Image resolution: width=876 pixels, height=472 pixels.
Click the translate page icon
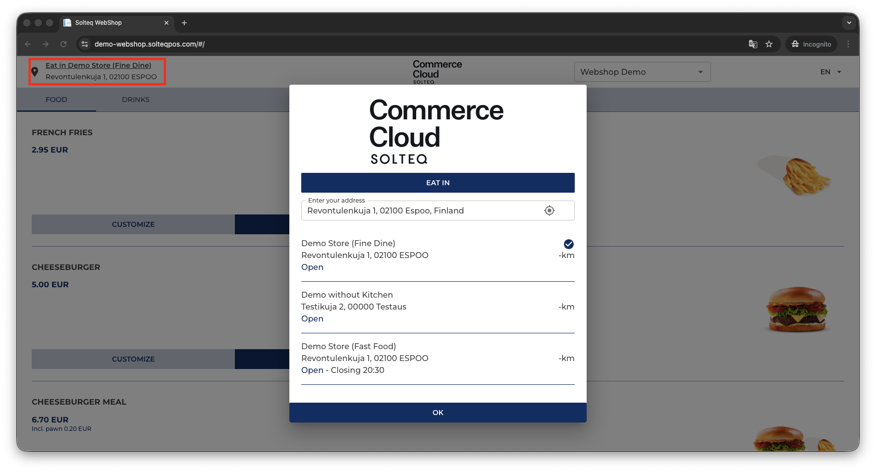pyautogui.click(x=753, y=44)
